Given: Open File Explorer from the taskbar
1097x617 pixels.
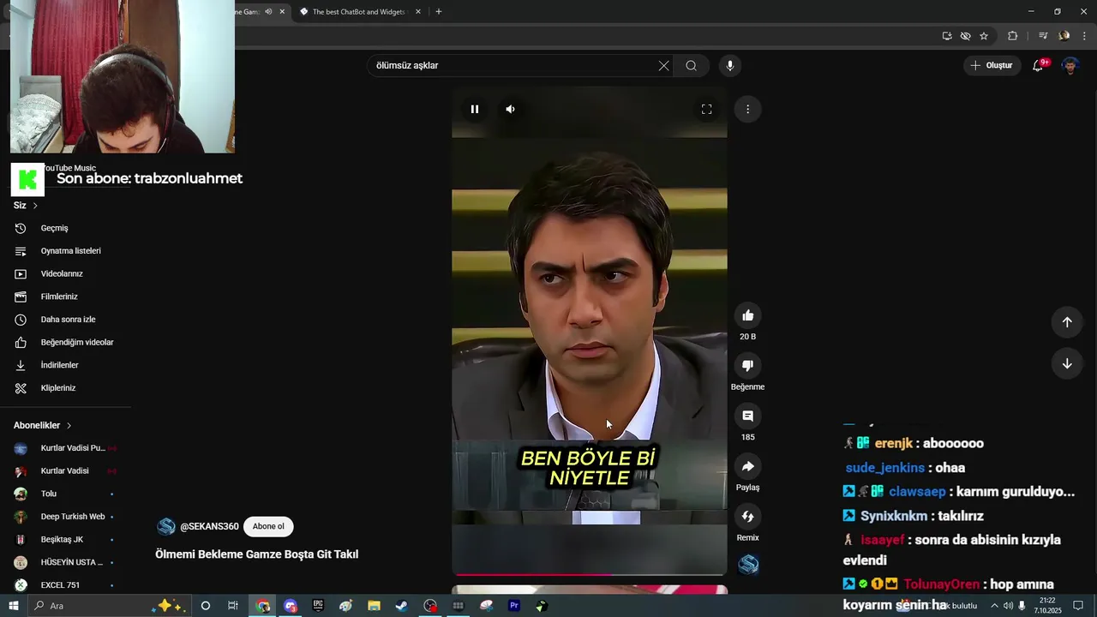Looking at the screenshot, I should tap(374, 606).
